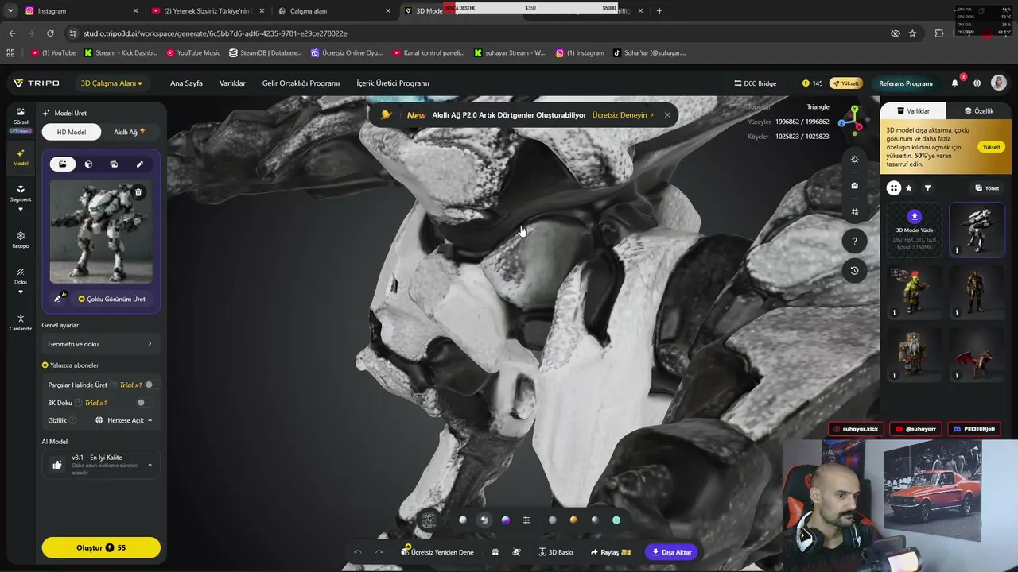Switch to the Varlıklar panel tab
The width and height of the screenshot is (1018, 572).
(913, 111)
